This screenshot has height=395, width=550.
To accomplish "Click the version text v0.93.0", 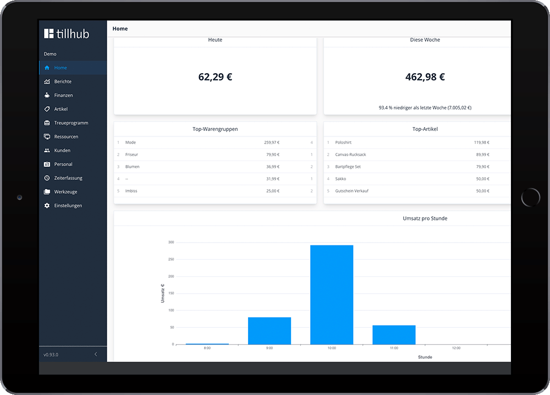I will tap(51, 355).
